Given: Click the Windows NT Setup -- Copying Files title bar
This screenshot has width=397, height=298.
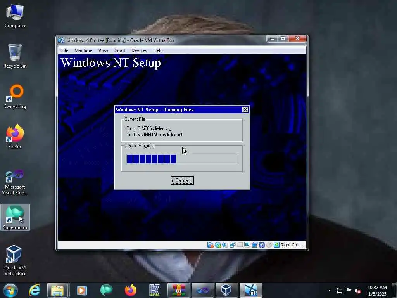Looking at the screenshot, I should pyautogui.click(x=182, y=110).
